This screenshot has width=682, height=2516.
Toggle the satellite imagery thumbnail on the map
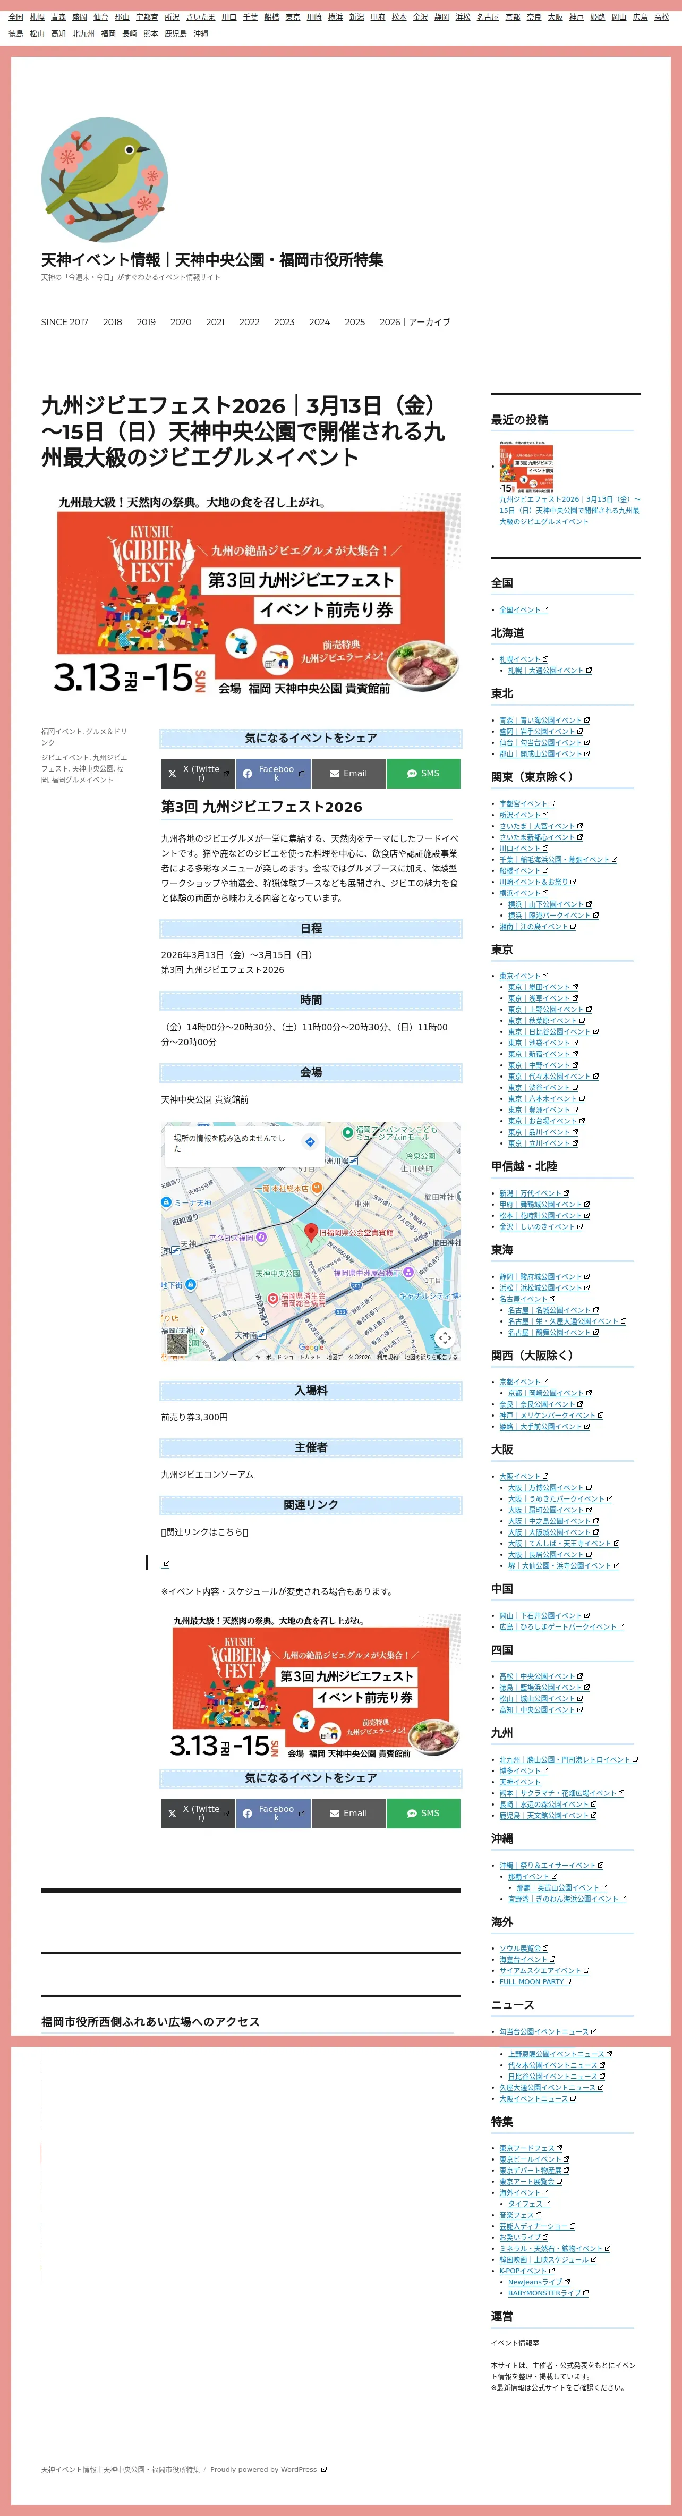[x=176, y=1344]
